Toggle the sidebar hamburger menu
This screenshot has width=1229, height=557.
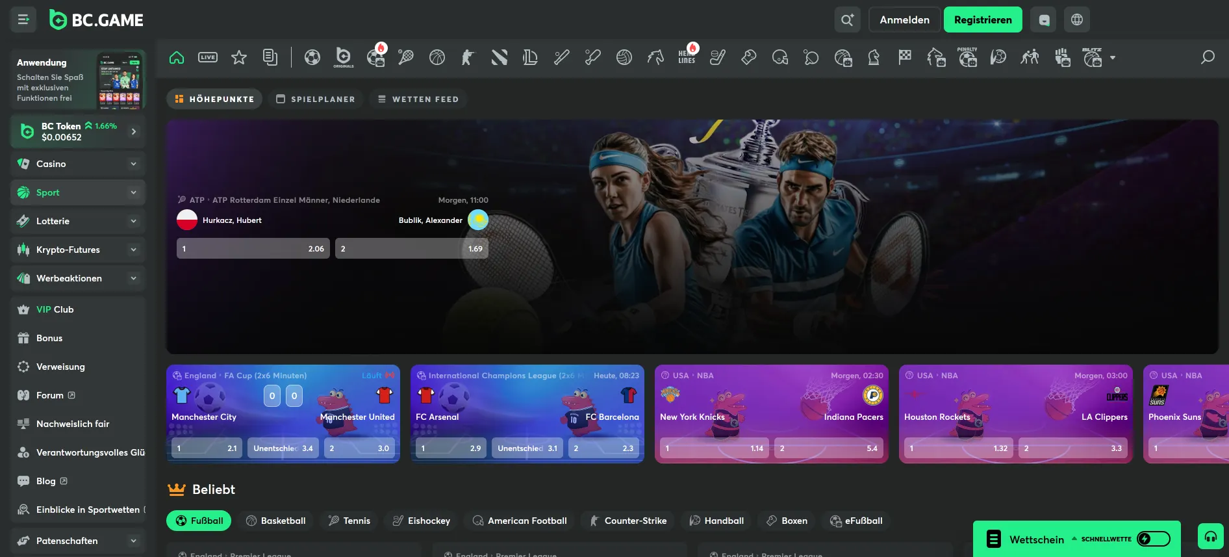pos(23,19)
